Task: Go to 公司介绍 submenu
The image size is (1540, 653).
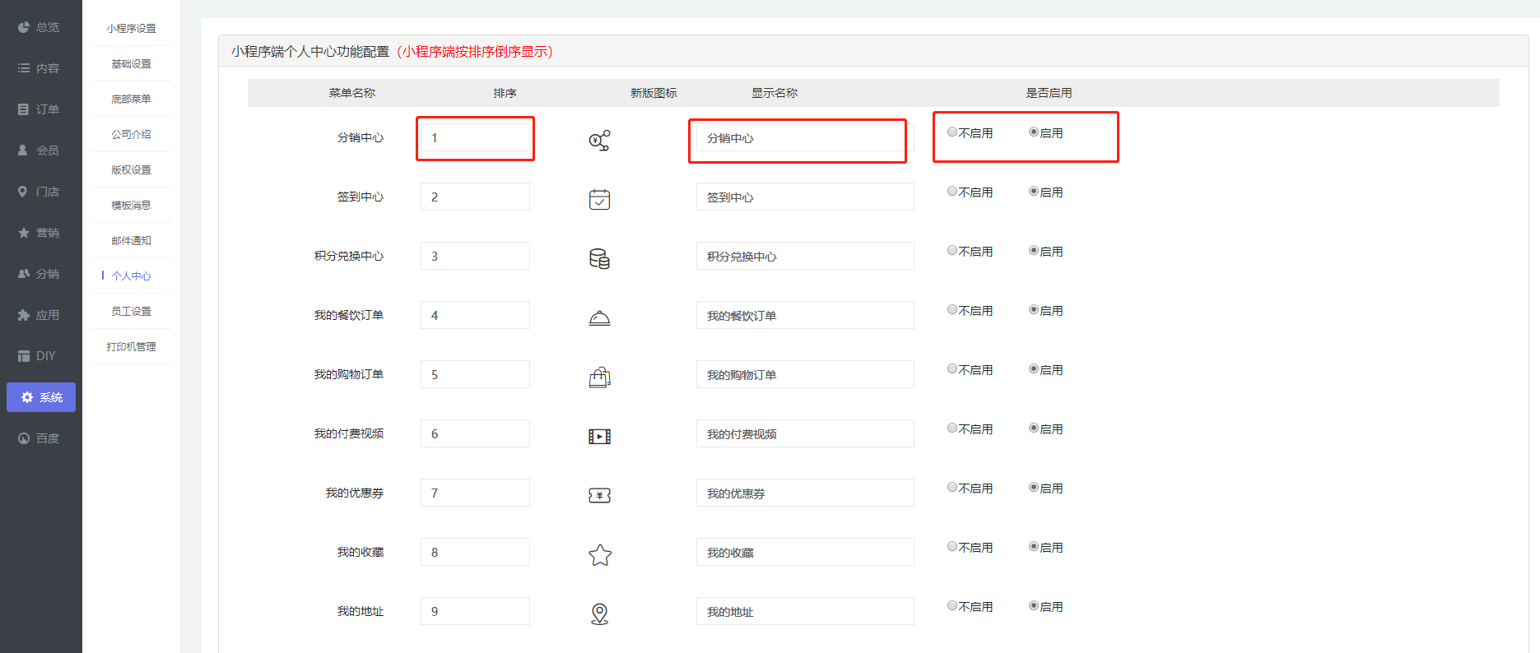Action: tap(131, 134)
